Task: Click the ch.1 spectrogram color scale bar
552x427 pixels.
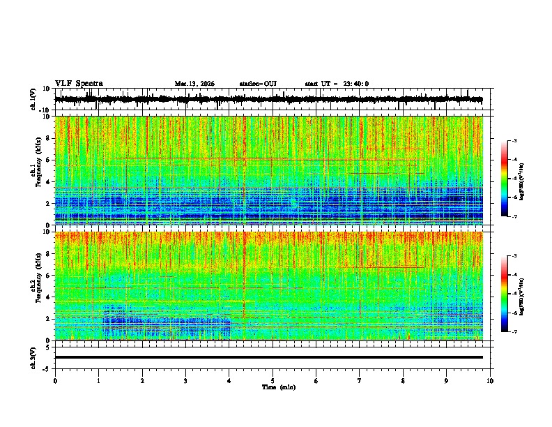Action: tap(504, 179)
